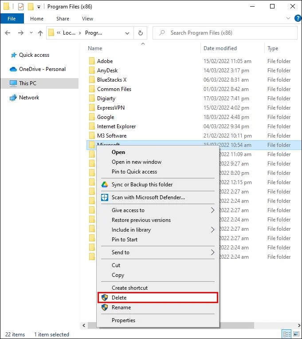Select the M3 Software folder
This screenshot has width=302, height=339.
coord(112,136)
